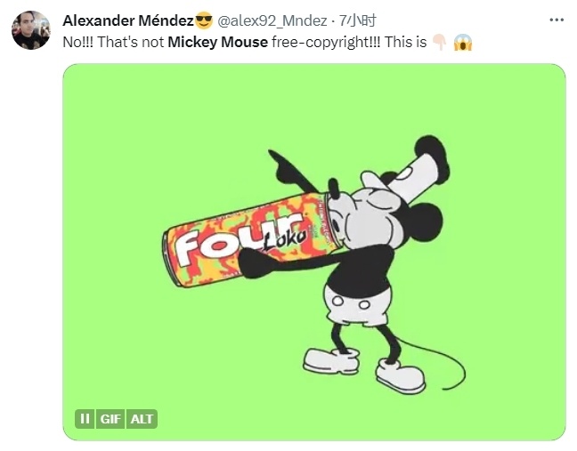Show the ALT image description

point(142,419)
